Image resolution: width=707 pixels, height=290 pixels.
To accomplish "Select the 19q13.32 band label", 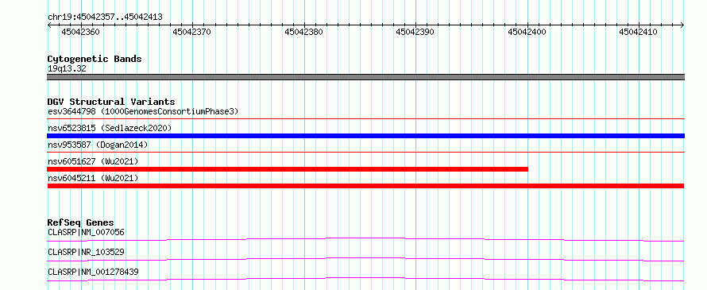I will (67, 69).
